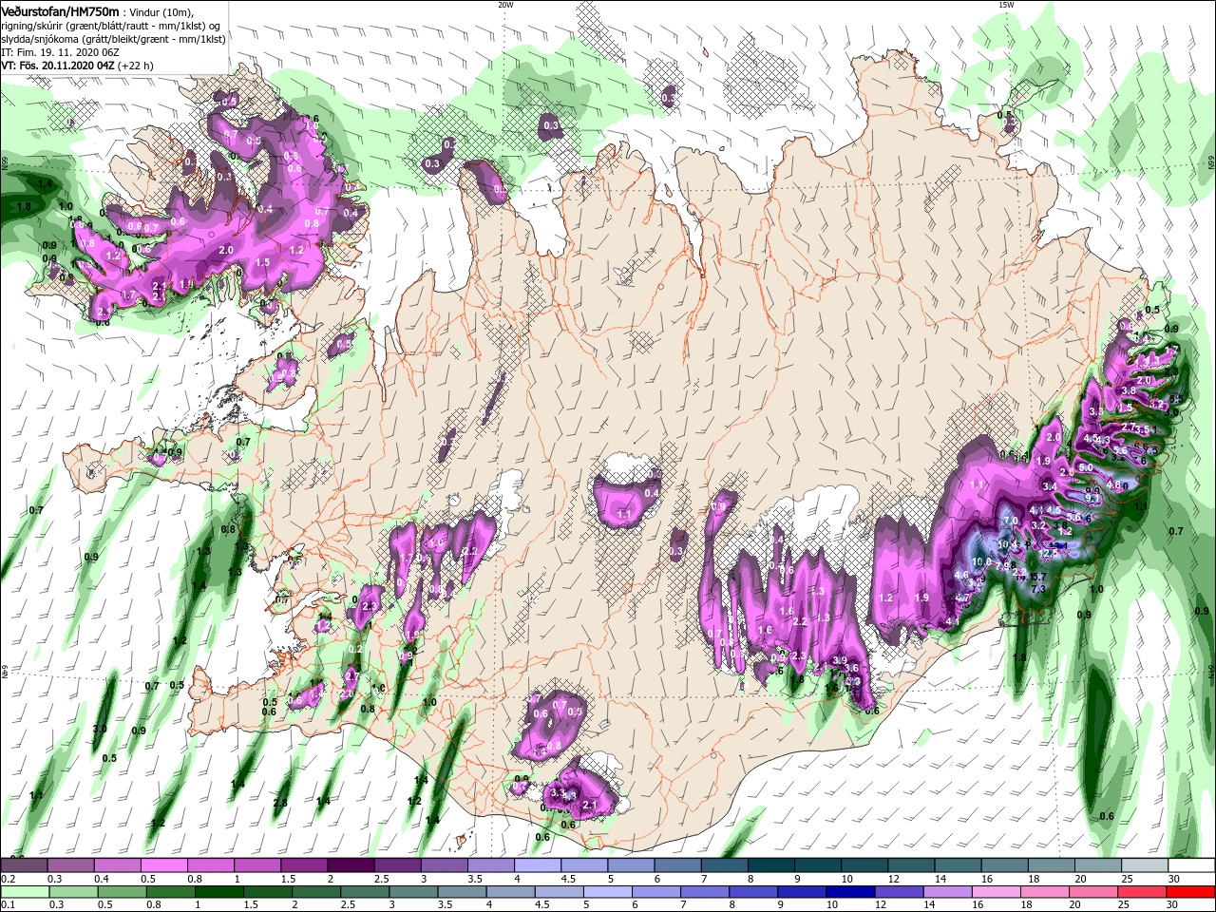
Task: Click the mauve snow-scale swatch between 0.2 and 0.3
Action: (25, 864)
